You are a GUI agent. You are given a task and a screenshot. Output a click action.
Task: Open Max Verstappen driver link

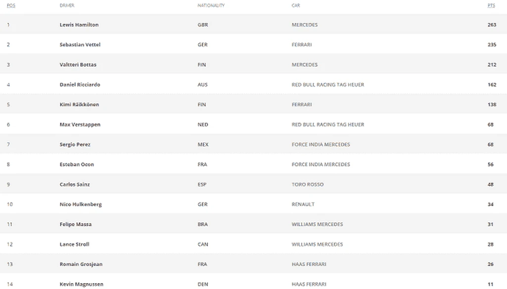pos(80,124)
